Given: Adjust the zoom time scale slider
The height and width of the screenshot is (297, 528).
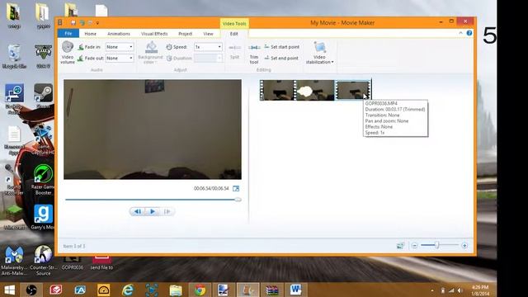Looking at the screenshot, I should [x=436, y=245].
